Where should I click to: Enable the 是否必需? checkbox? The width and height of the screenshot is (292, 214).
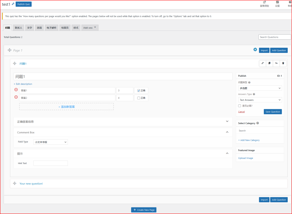click(240, 106)
